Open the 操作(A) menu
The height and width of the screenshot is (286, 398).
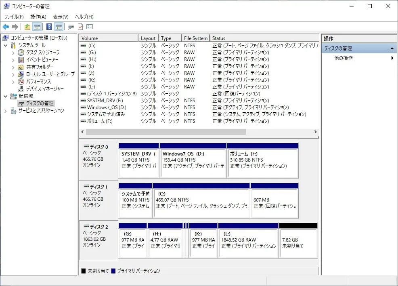[38, 17]
